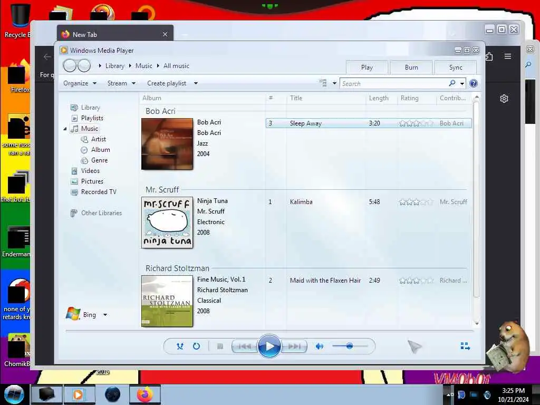Screen dimensions: 540x405
Task: Open the View options icon
Action: point(323,83)
